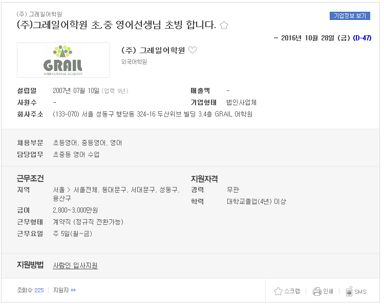The height and width of the screenshot is (304, 384).
Task: Click the 지원자 ** count
Action: (x=65, y=290)
